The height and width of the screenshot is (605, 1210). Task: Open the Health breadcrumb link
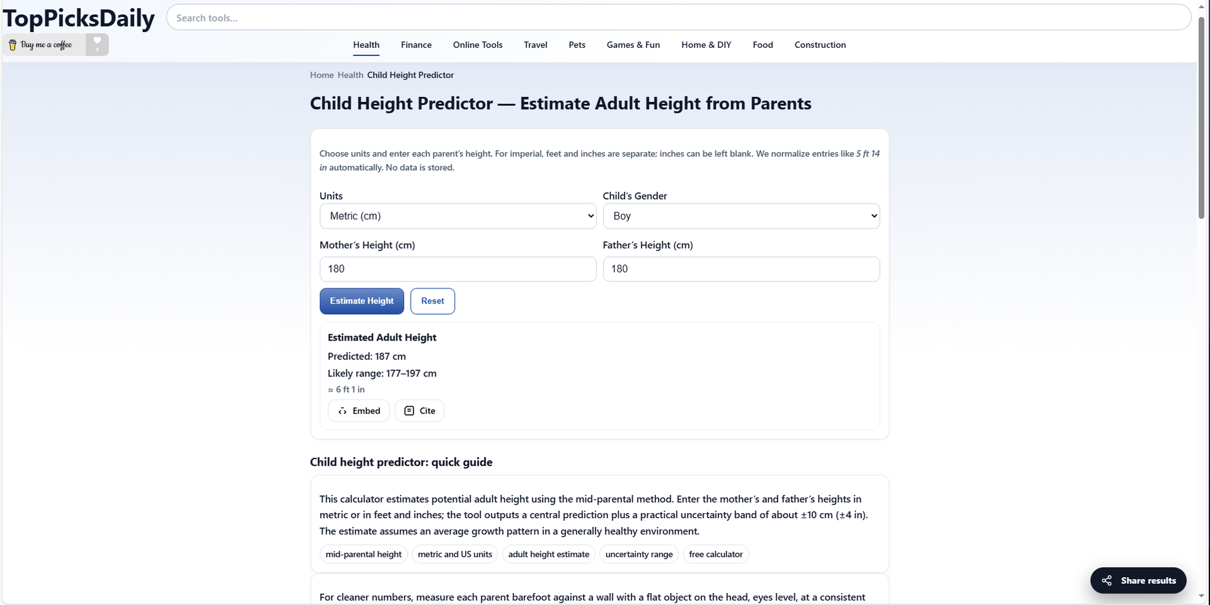350,75
